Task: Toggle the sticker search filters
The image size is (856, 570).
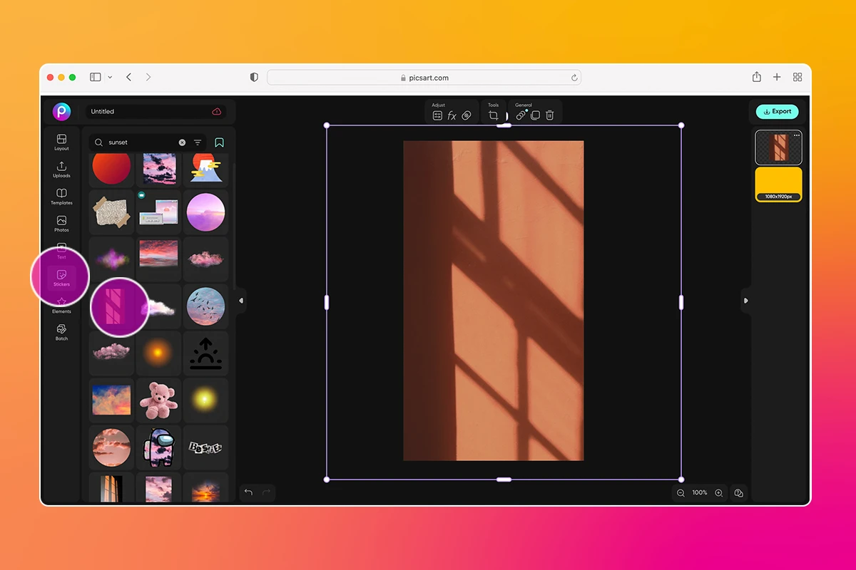Action: [198, 142]
